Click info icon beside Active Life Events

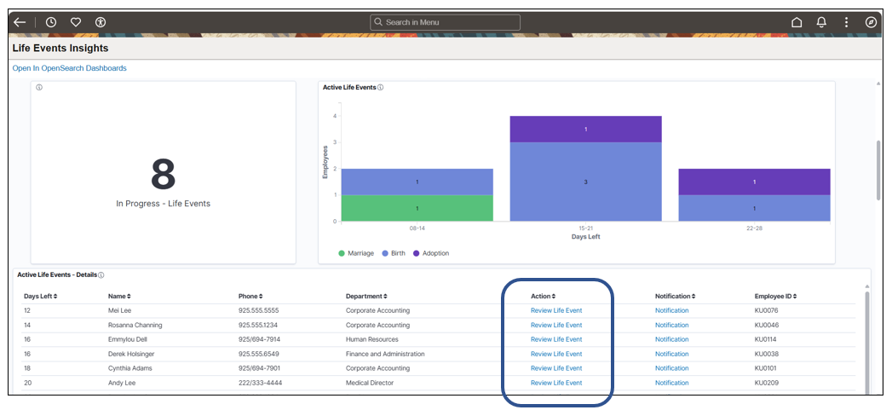point(381,88)
